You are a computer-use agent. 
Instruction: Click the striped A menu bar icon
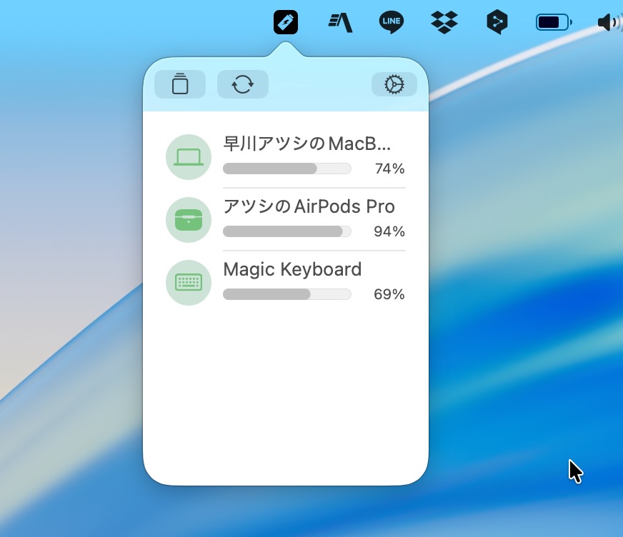point(341,22)
